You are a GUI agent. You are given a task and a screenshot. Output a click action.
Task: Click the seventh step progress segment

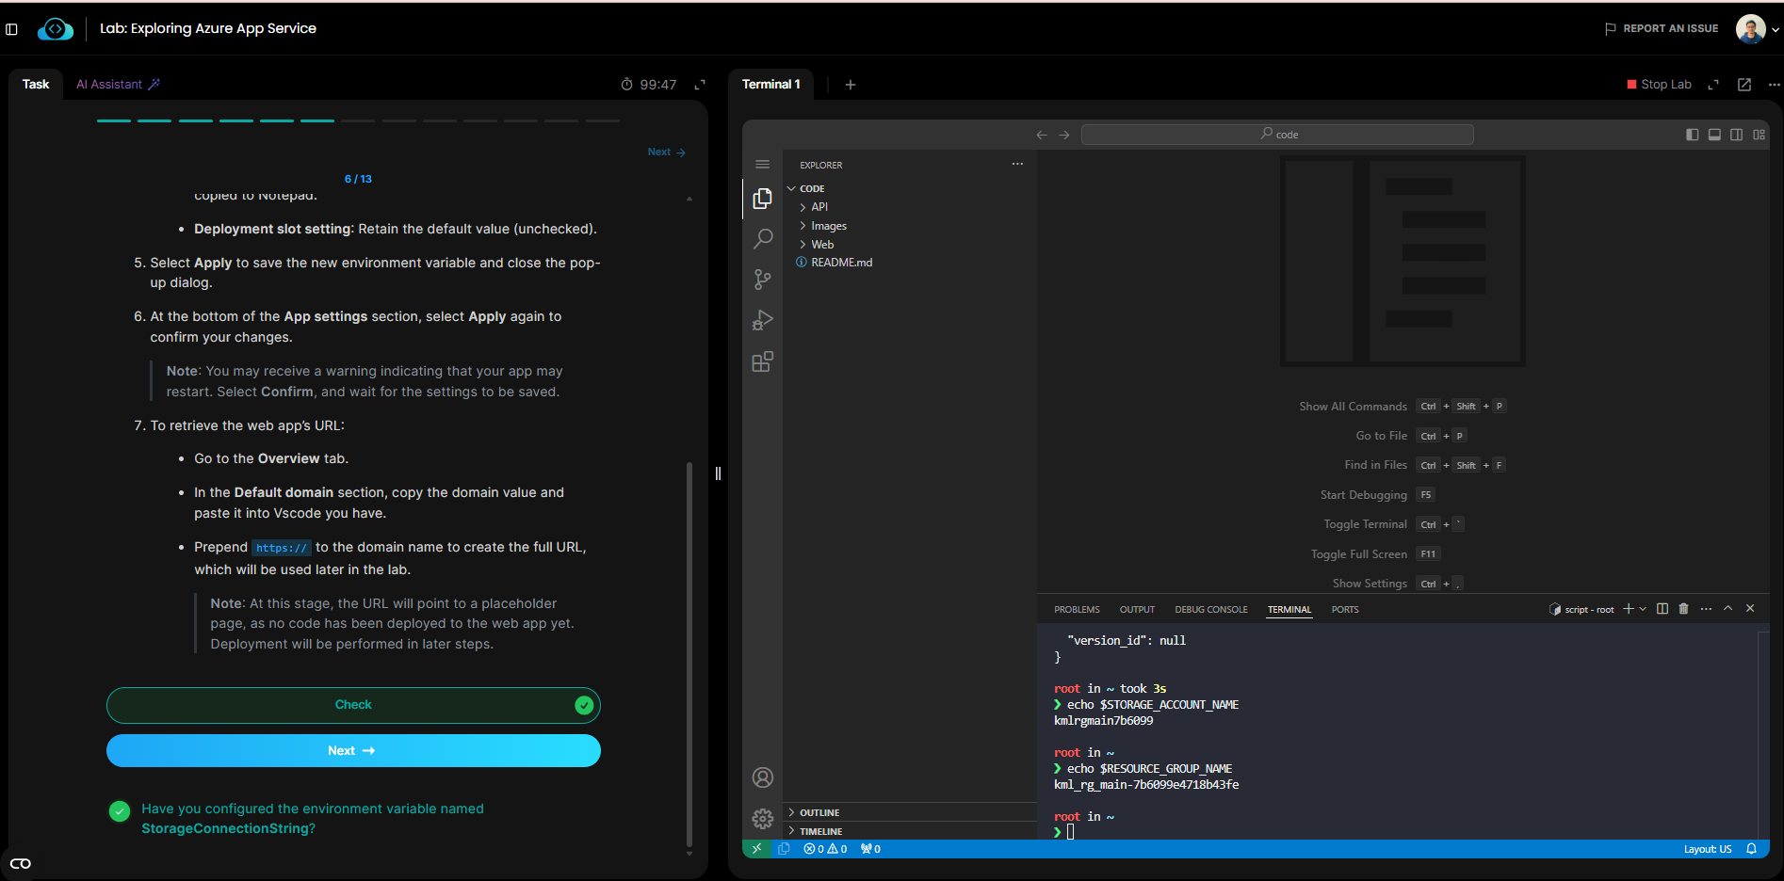pos(358,120)
